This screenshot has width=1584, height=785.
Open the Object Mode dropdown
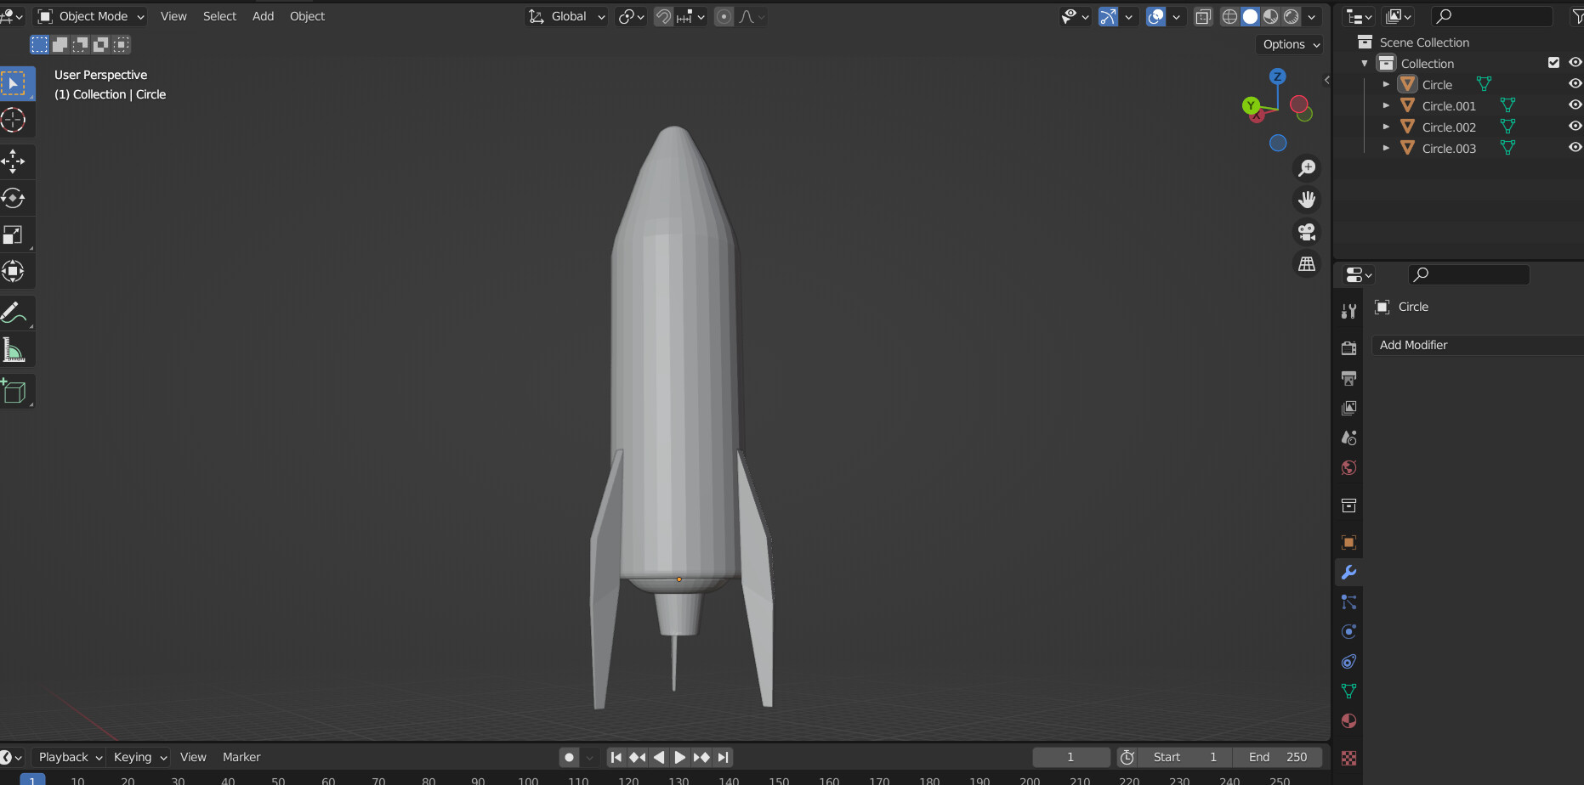[x=89, y=16]
